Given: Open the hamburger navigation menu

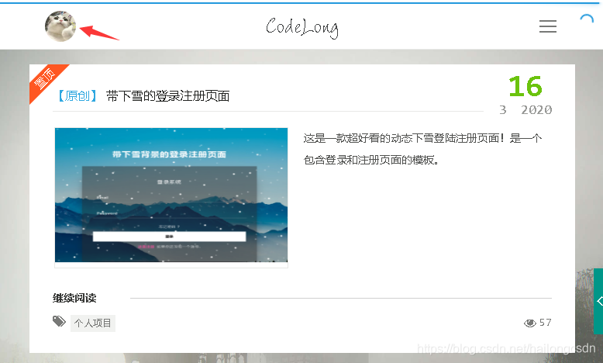Looking at the screenshot, I should pyautogui.click(x=548, y=26).
